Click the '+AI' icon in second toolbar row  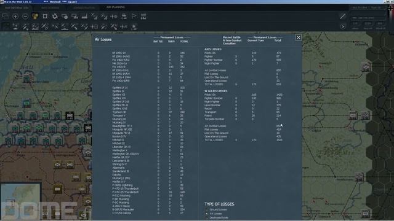tap(124, 26)
